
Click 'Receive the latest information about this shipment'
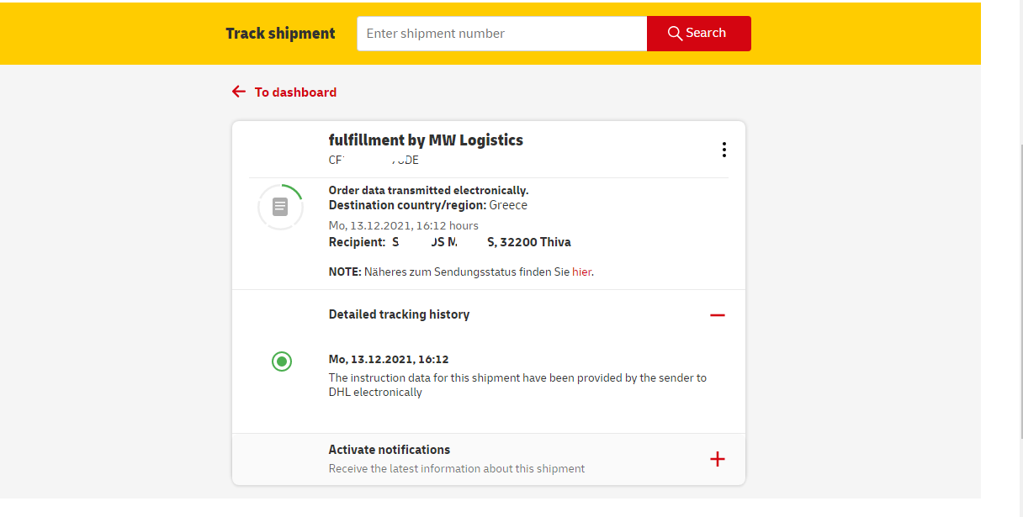tap(457, 468)
